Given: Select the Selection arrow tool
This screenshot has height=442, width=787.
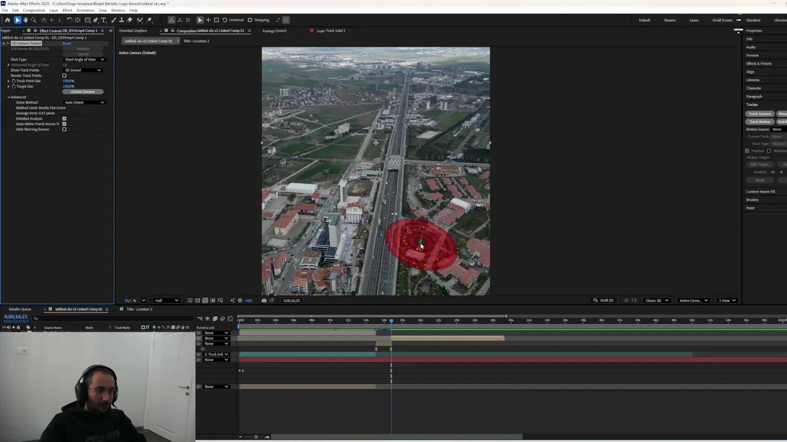Looking at the screenshot, I should click(17, 20).
